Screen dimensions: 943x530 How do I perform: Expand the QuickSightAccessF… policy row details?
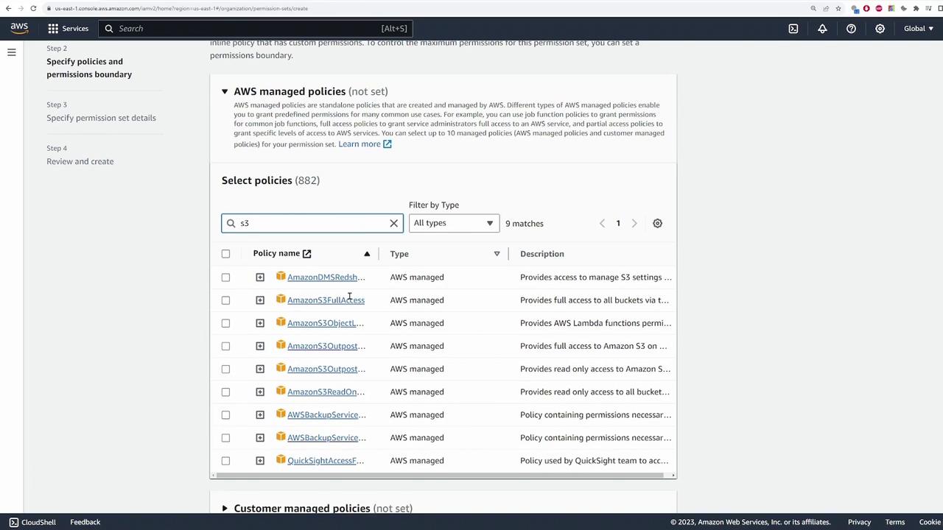click(260, 461)
